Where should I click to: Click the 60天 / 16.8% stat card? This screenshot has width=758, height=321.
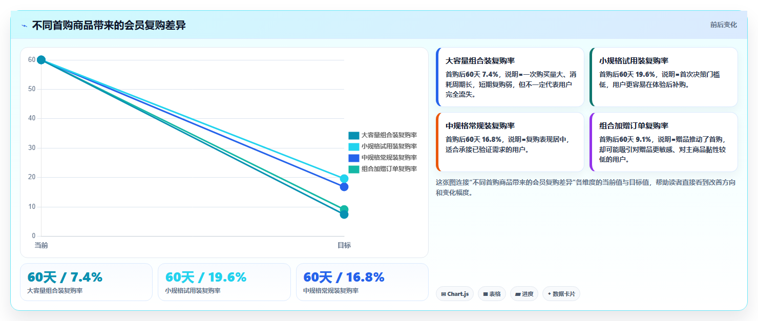tap(362, 282)
